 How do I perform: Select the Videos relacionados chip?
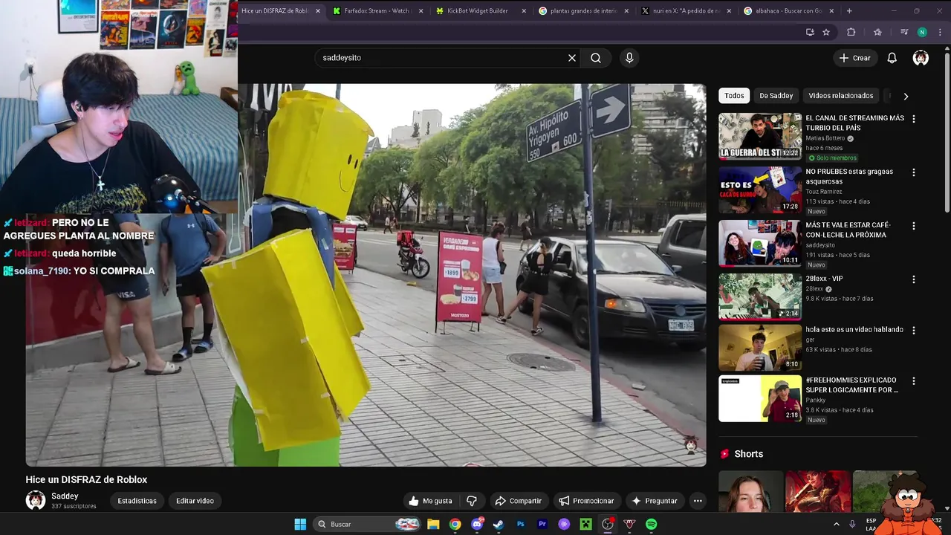(840, 96)
